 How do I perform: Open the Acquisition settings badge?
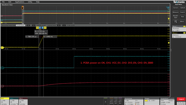pos(167,101)
